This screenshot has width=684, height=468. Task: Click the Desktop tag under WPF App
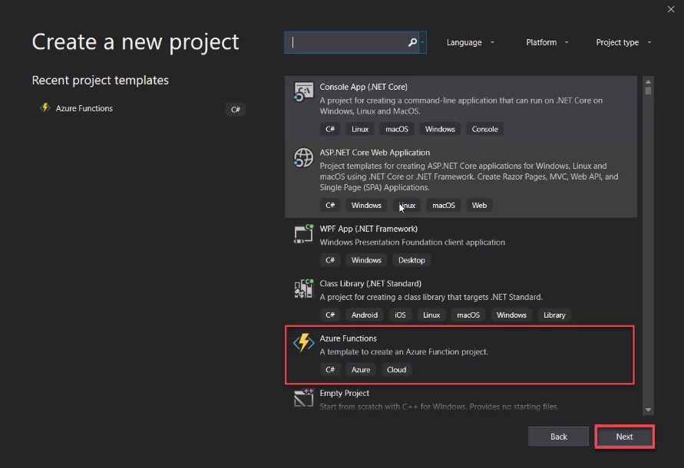pos(411,260)
